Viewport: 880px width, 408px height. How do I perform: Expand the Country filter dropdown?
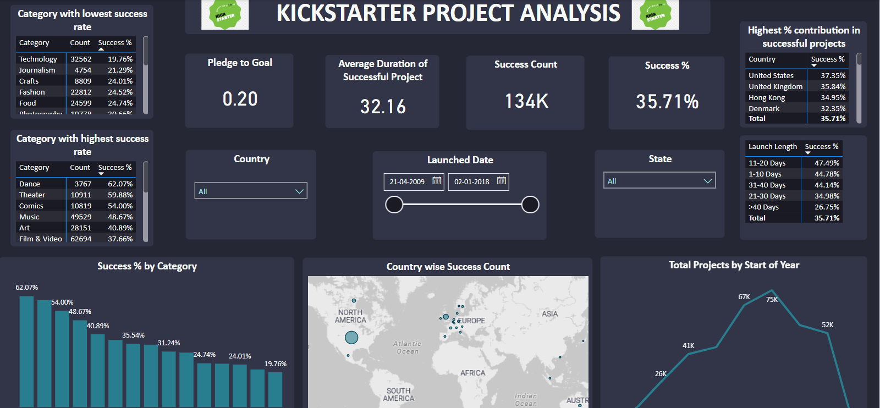(x=299, y=191)
